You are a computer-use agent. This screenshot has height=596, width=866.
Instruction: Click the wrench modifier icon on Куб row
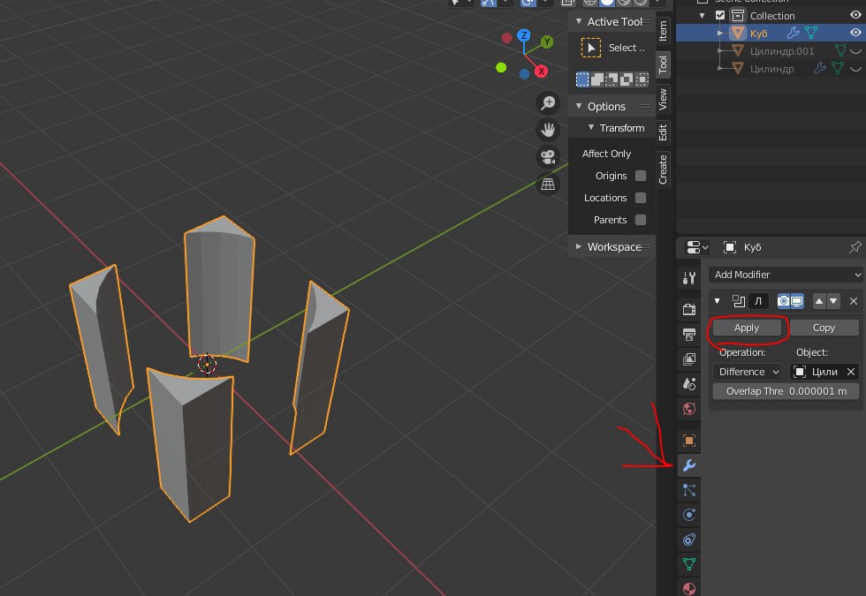pyautogui.click(x=794, y=34)
